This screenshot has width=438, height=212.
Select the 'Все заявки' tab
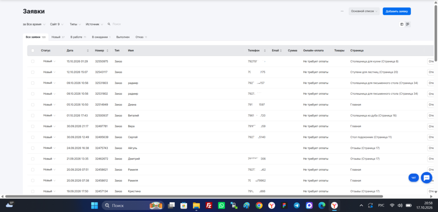[x=36, y=37]
